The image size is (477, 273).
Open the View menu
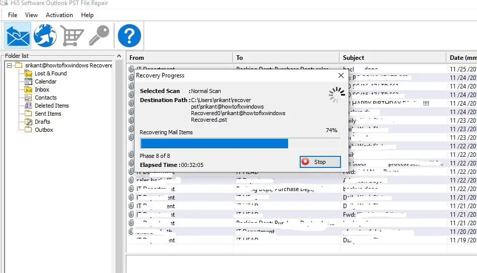[x=31, y=15]
